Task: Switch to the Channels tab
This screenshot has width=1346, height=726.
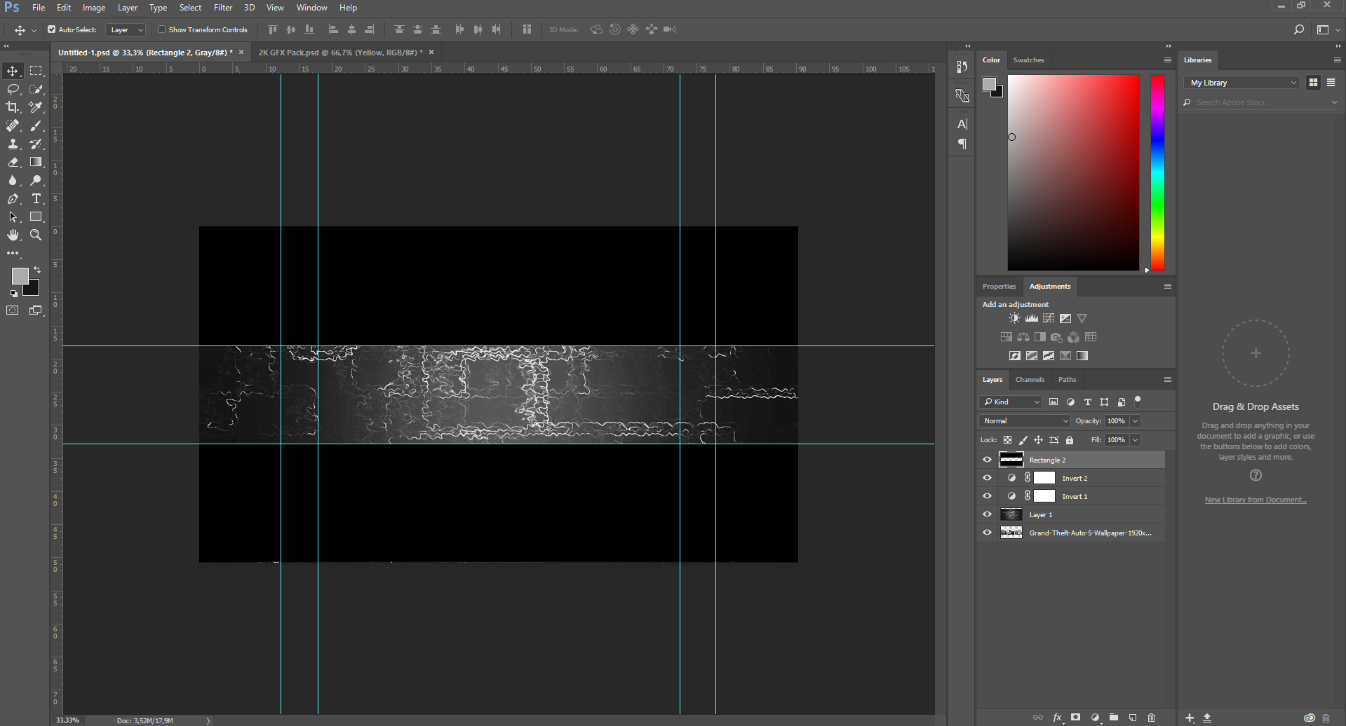Action: click(x=1030, y=379)
